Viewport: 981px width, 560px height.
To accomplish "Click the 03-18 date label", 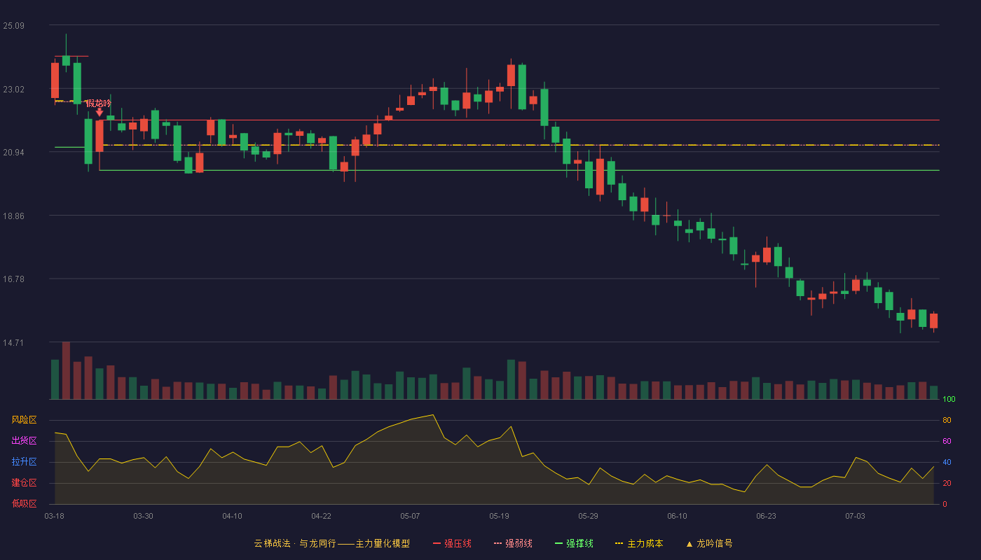I will [x=54, y=516].
